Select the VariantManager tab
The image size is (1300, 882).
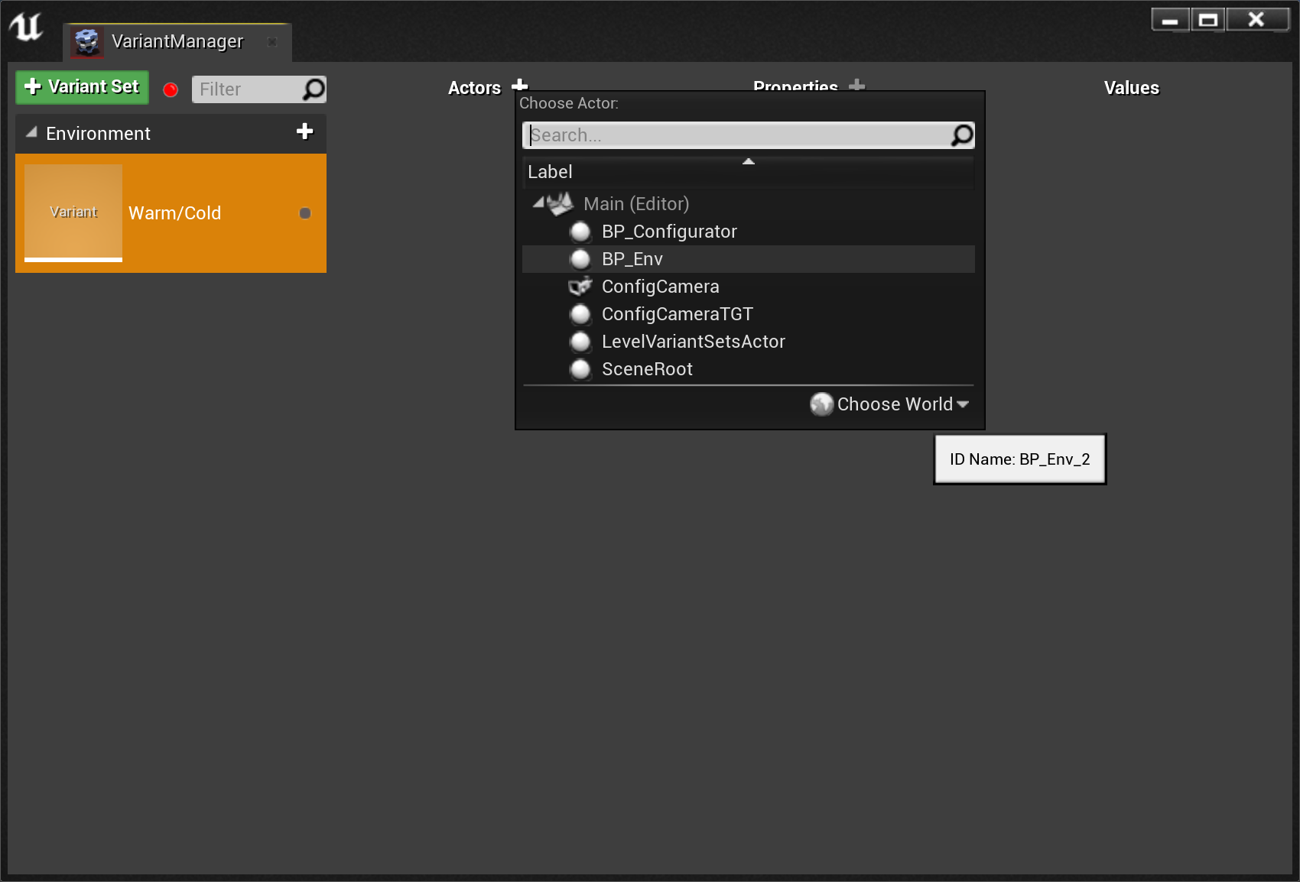pos(177,42)
